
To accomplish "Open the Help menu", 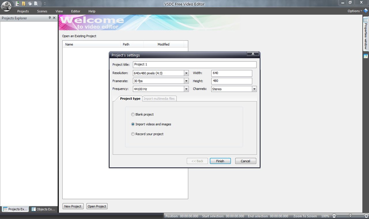I will 92,11.
